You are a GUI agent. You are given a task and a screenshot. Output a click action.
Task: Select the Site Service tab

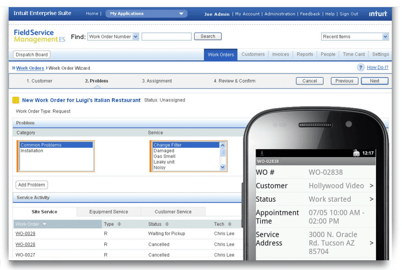45,212
